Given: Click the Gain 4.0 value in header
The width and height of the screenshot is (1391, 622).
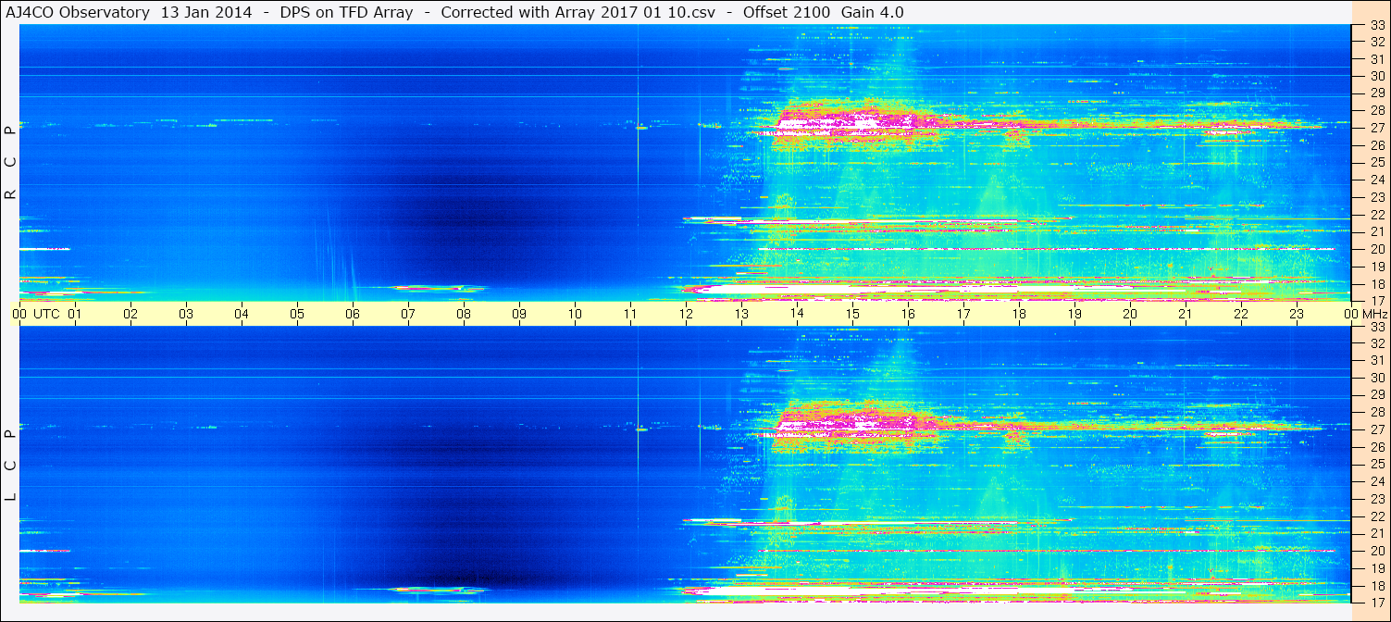Looking at the screenshot, I should point(873,12).
